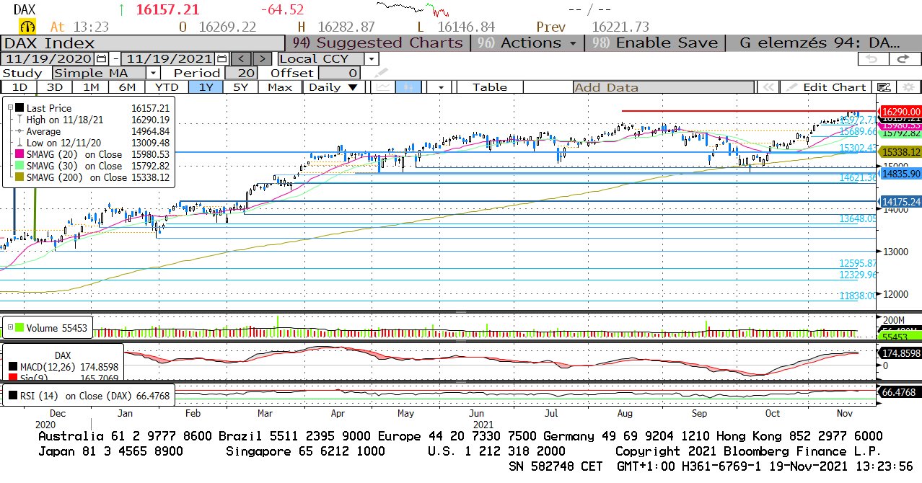Image resolution: width=922 pixels, height=483 pixels.
Task: Click the DAX Index security field
Action: pyautogui.click(x=143, y=43)
